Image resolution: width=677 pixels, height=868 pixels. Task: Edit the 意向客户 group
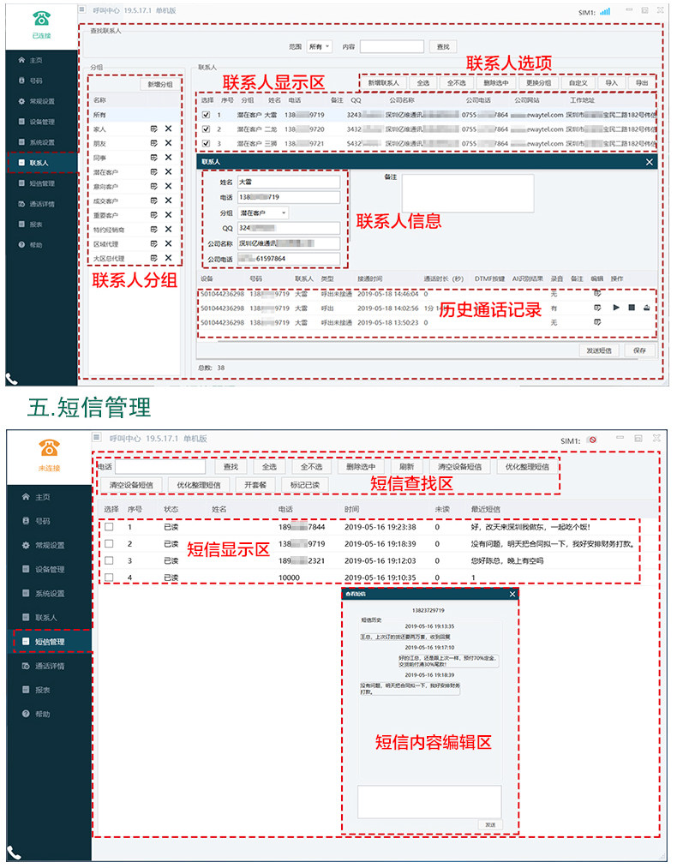(x=154, y=186)
